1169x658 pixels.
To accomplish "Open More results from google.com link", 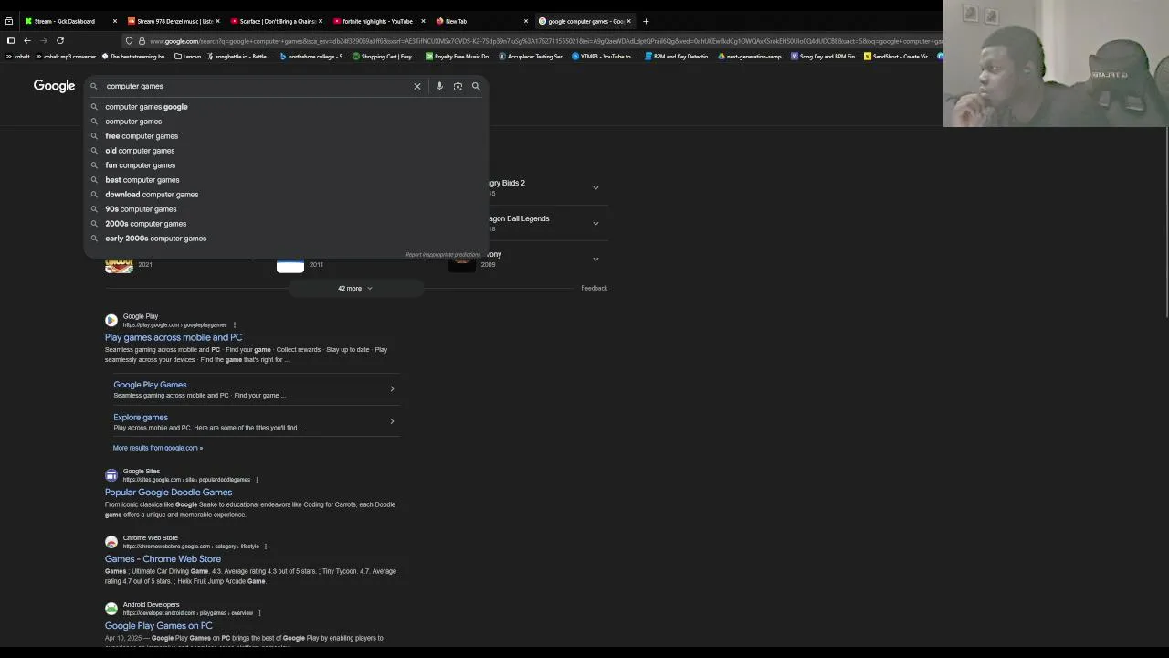I will coord(158,448).
